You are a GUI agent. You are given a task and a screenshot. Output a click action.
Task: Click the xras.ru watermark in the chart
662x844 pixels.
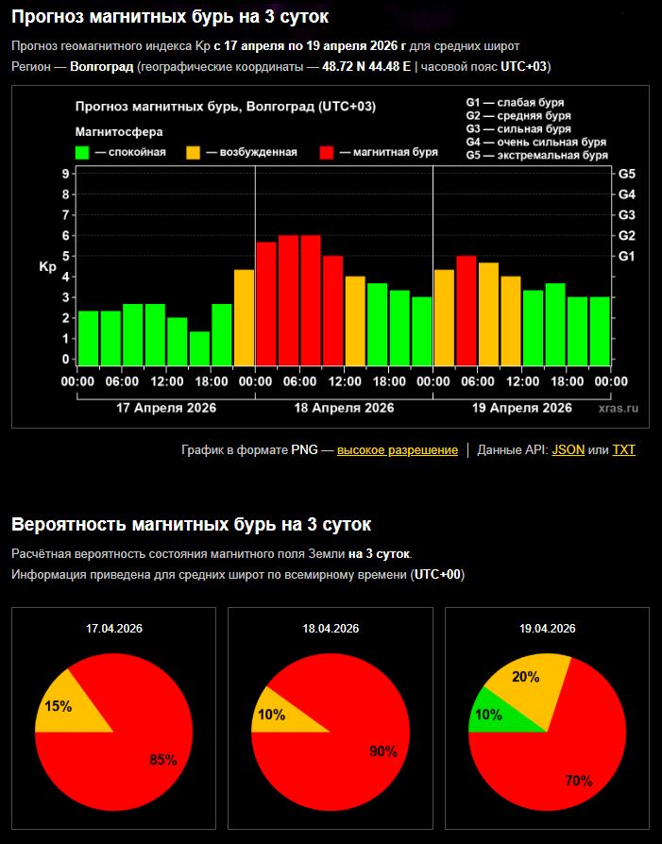618,408
